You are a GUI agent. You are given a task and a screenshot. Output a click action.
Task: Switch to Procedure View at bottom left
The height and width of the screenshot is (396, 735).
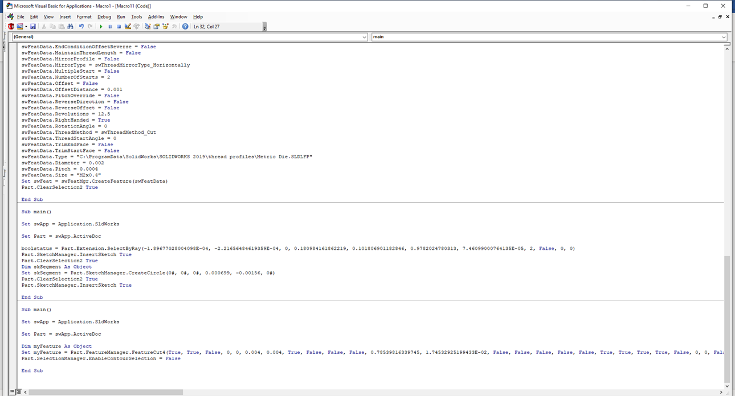pyautogui.click(x=13, y=391)
